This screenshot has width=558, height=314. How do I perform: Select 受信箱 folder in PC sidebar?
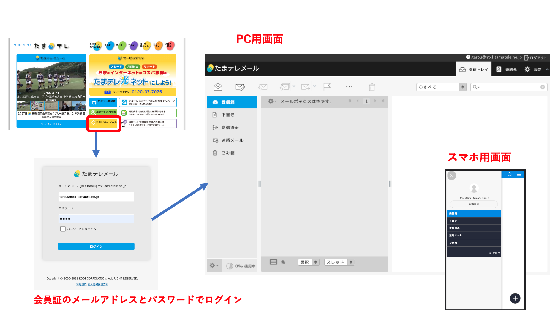coord(232,102)
